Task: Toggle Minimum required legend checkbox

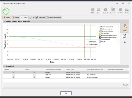Action: coord(100,29)
